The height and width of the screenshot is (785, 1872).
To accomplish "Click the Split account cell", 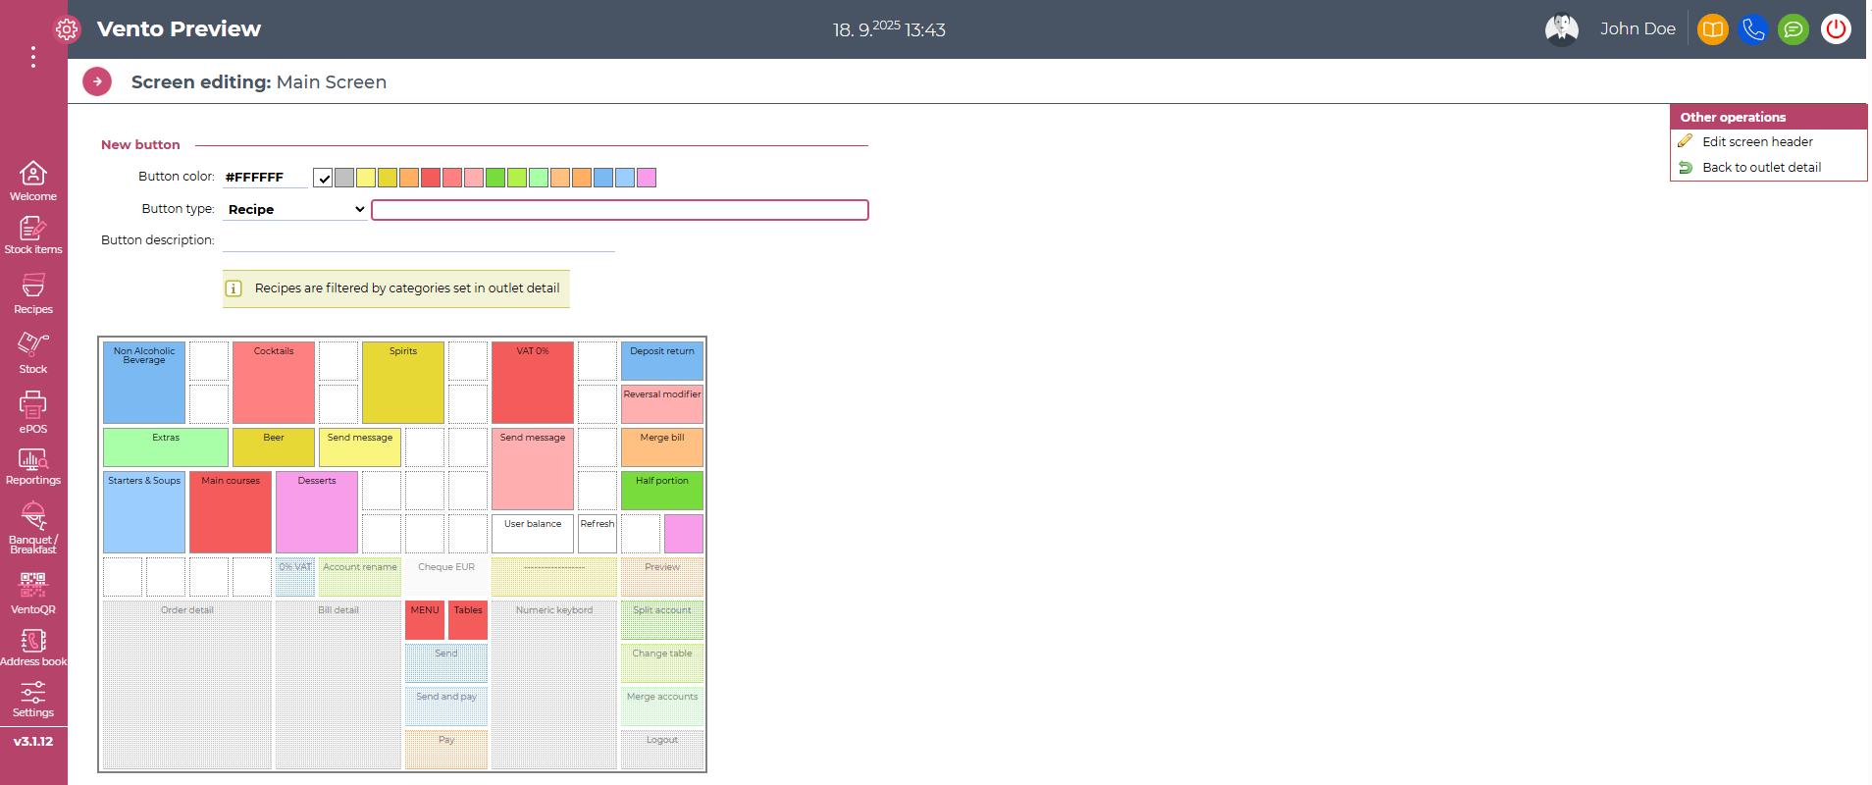I will tap(662, 620).
